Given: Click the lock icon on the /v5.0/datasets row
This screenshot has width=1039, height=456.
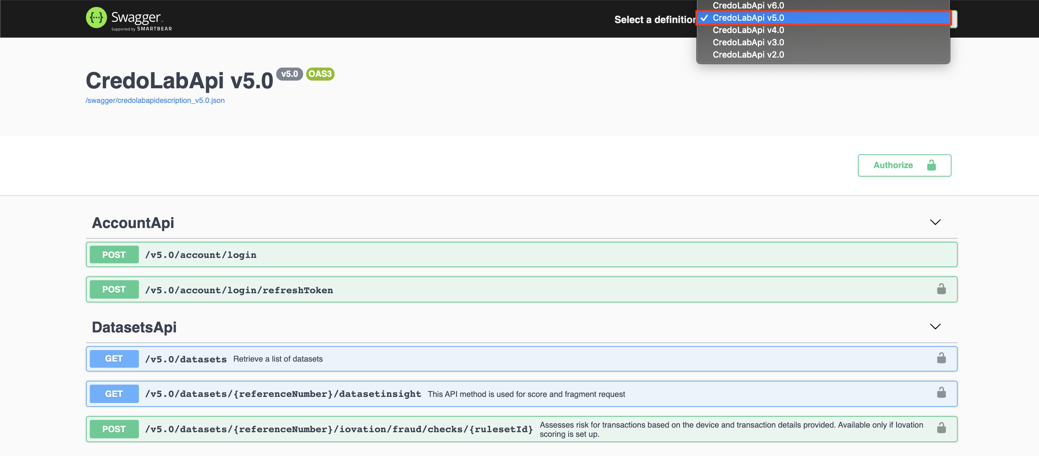Looking at the screenshot, I should click(x=942, y=359).
